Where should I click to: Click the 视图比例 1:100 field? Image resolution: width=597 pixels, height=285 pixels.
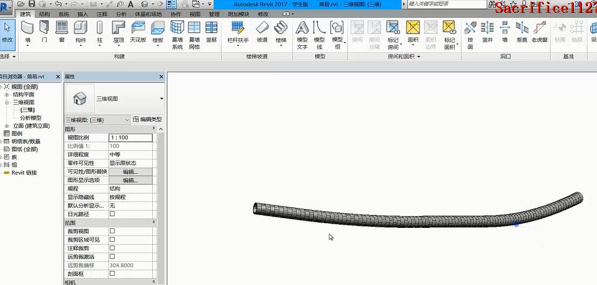coord(130,138)
